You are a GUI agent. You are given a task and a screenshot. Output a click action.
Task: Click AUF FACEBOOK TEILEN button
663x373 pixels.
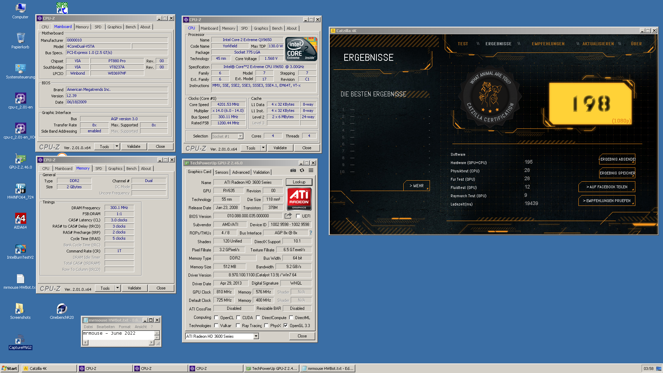pyautogui.click(x=607, y=187)
